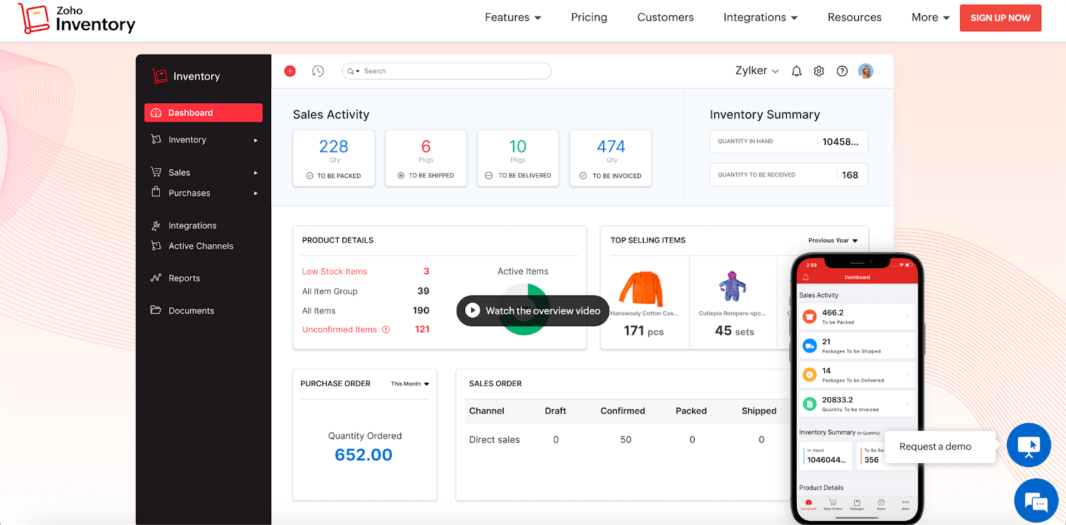Open the Previous Year period dropdown
This screenshot has height=525, width=1066.
833,241
